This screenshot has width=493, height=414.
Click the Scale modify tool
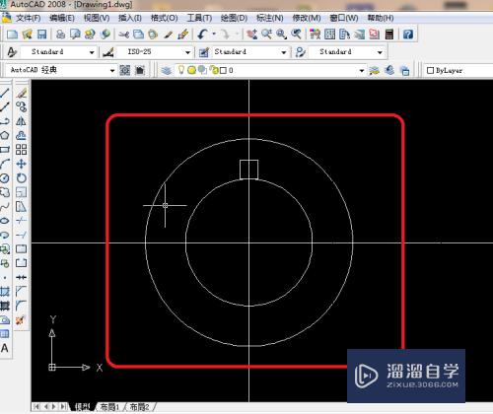[22, 192]
